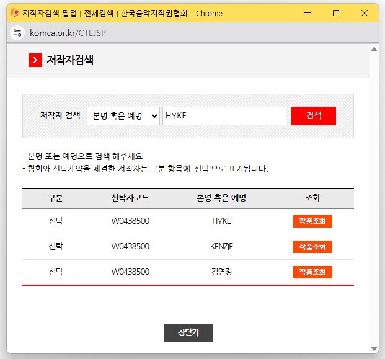The height and width of the screenshot is (359, 385).
Task: Select the komca.or.kr/CTLJSP address bar URL
Action: pyautogui.click(x=68, y=32)
